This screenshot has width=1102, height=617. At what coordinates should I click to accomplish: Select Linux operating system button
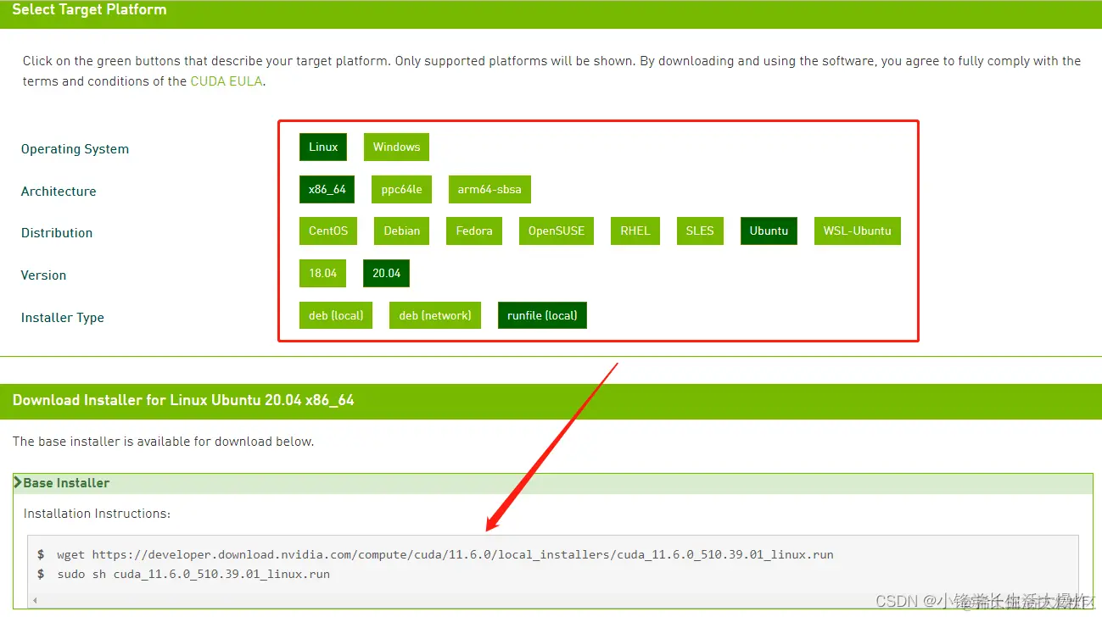(x=323, y=147)
